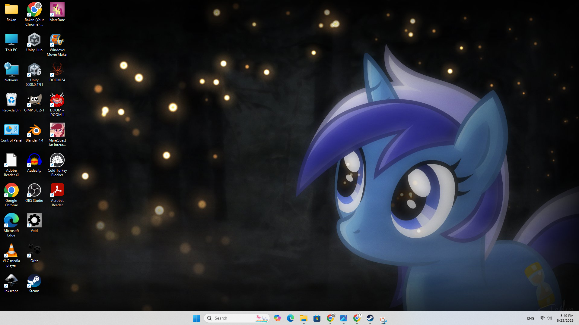Select the MareDare desktop shortcut
Screen dimensions: 579x325
57,12
